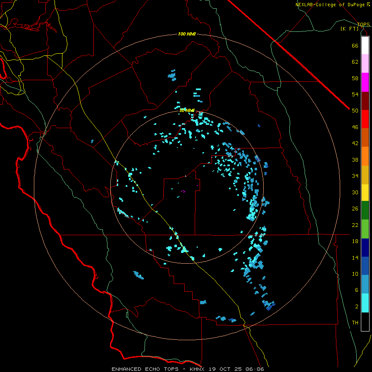This screenshot has width=372, height=372.
Task: Click the 58 legend value
Action: (355, 78)
